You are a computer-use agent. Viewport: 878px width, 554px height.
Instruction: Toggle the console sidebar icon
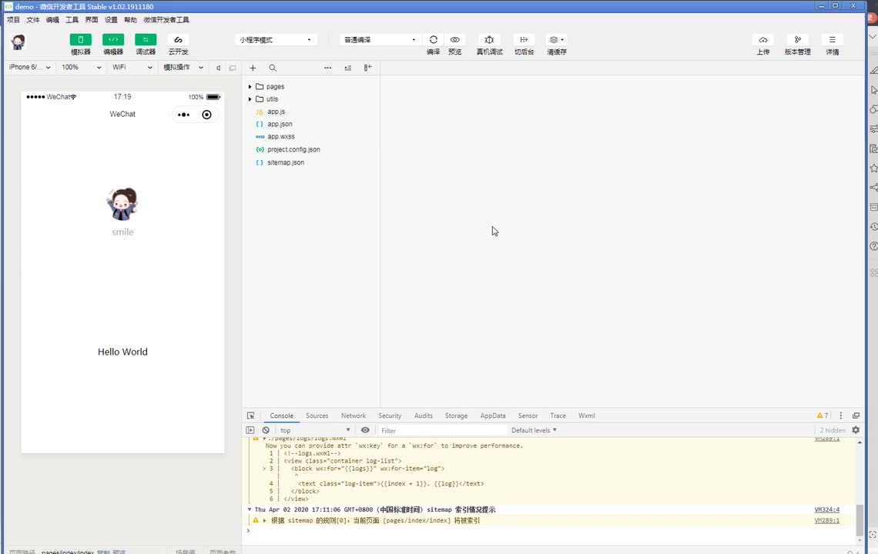coord(250,430)
